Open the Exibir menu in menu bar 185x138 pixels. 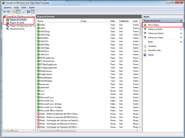coord(24,7)
